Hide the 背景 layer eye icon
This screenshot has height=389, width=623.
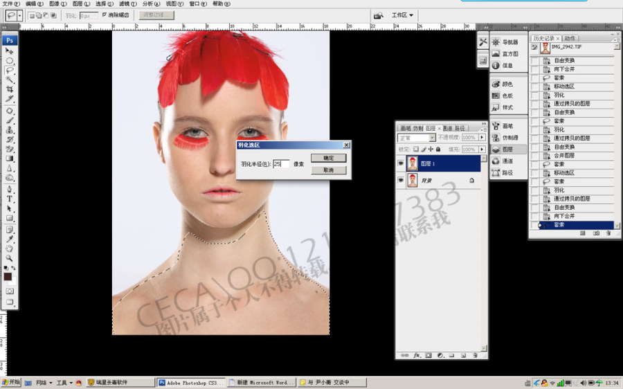(x=401, y=181)
